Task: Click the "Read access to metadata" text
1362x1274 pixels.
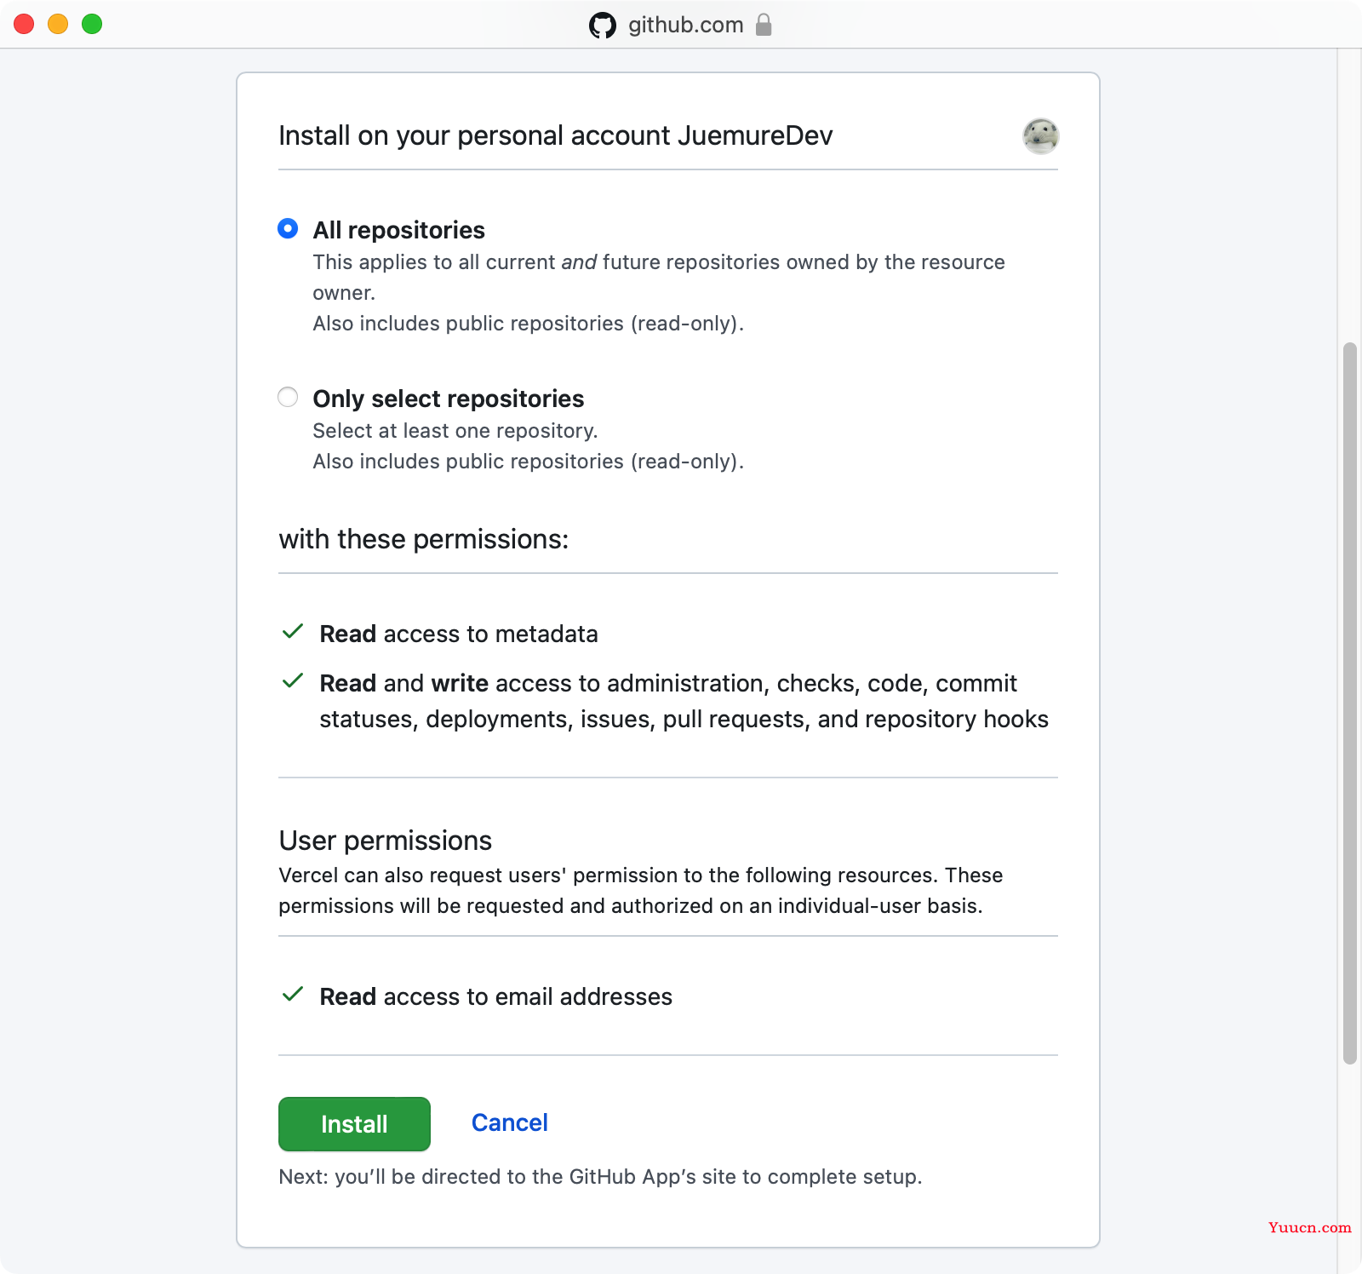Action: pos(459,634)
